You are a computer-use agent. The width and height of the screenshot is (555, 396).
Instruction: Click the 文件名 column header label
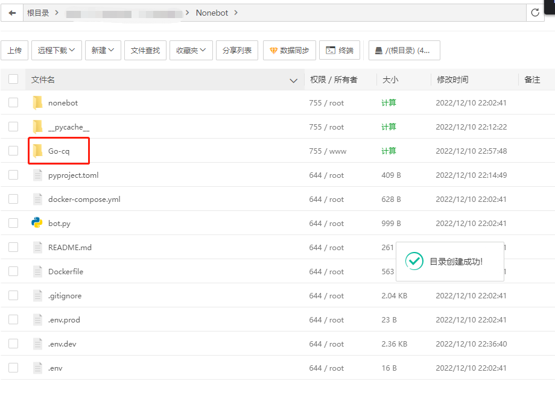tap(43, 80)
